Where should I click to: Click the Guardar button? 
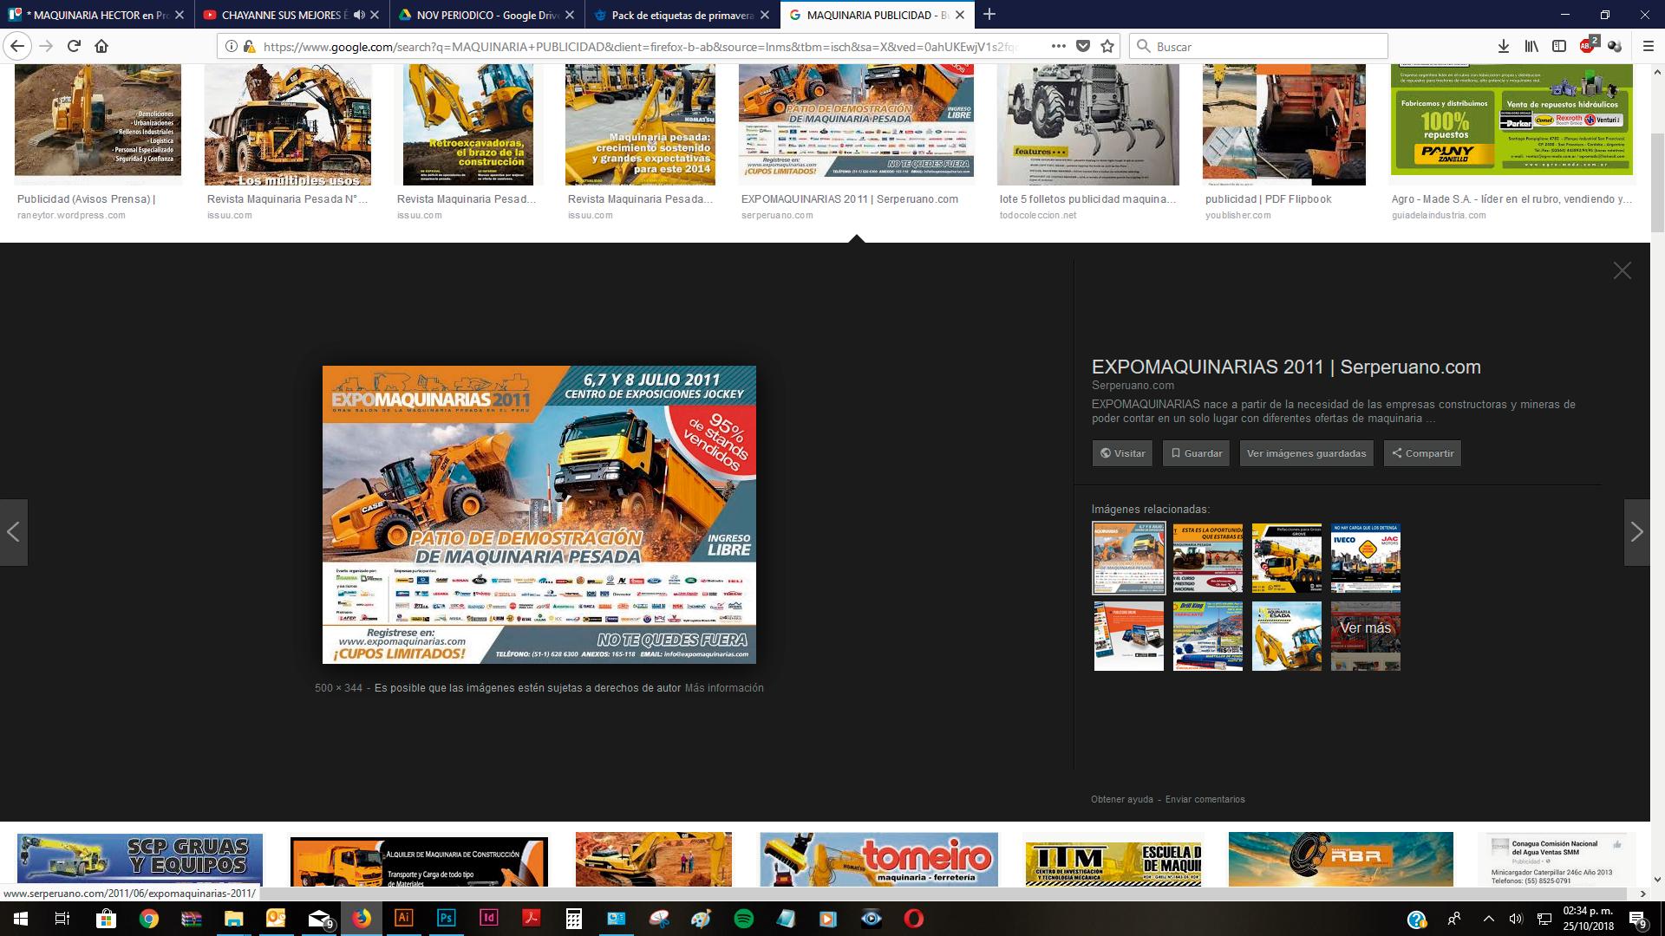point(1196,453)
